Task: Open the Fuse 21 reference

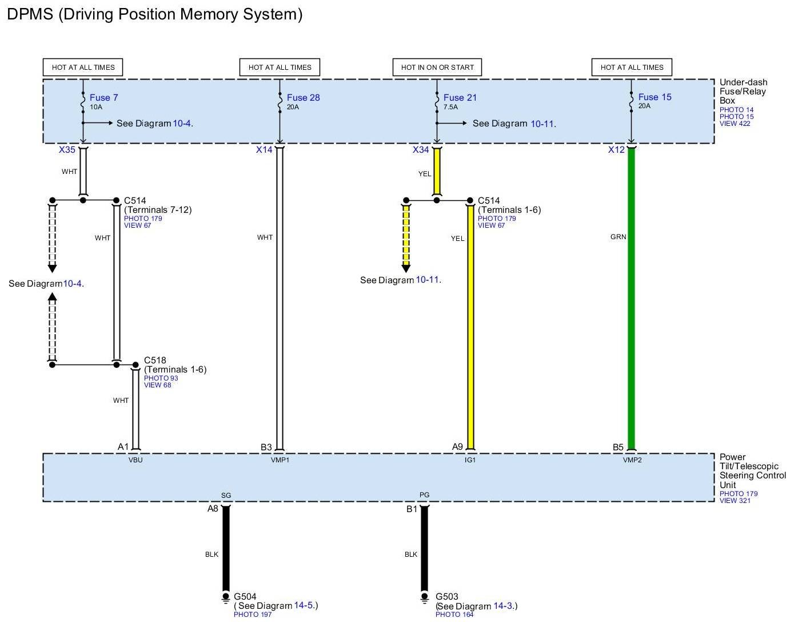Action: click(460, 98)
